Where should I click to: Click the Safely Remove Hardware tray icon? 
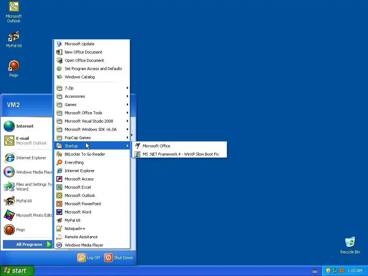click(x=335, y=271)
